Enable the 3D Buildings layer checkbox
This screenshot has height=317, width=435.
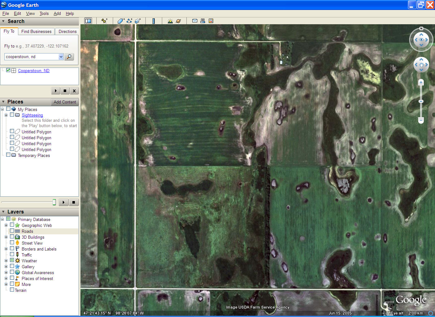12,237
